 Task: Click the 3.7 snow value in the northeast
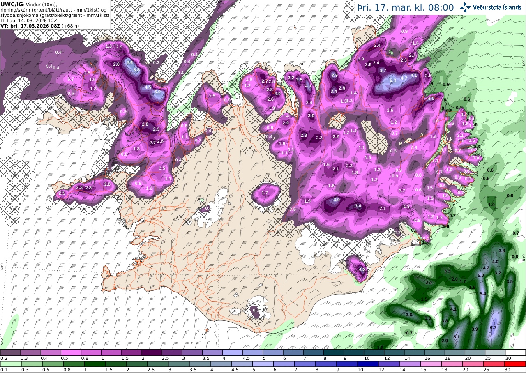tap(383, 71)
